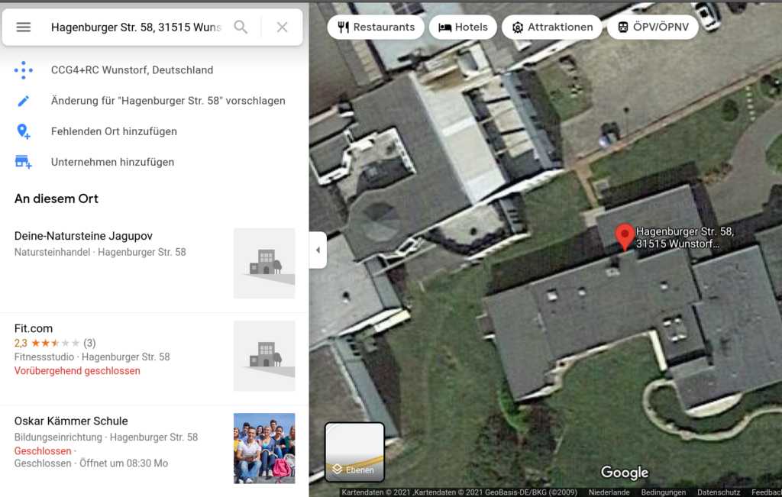Viewport: 782px width, 497px height.
Task: Click the add business storefront icon
Action: pos(24,162)
